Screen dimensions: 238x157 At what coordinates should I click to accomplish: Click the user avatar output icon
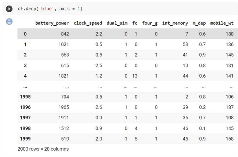pos(9,22)
